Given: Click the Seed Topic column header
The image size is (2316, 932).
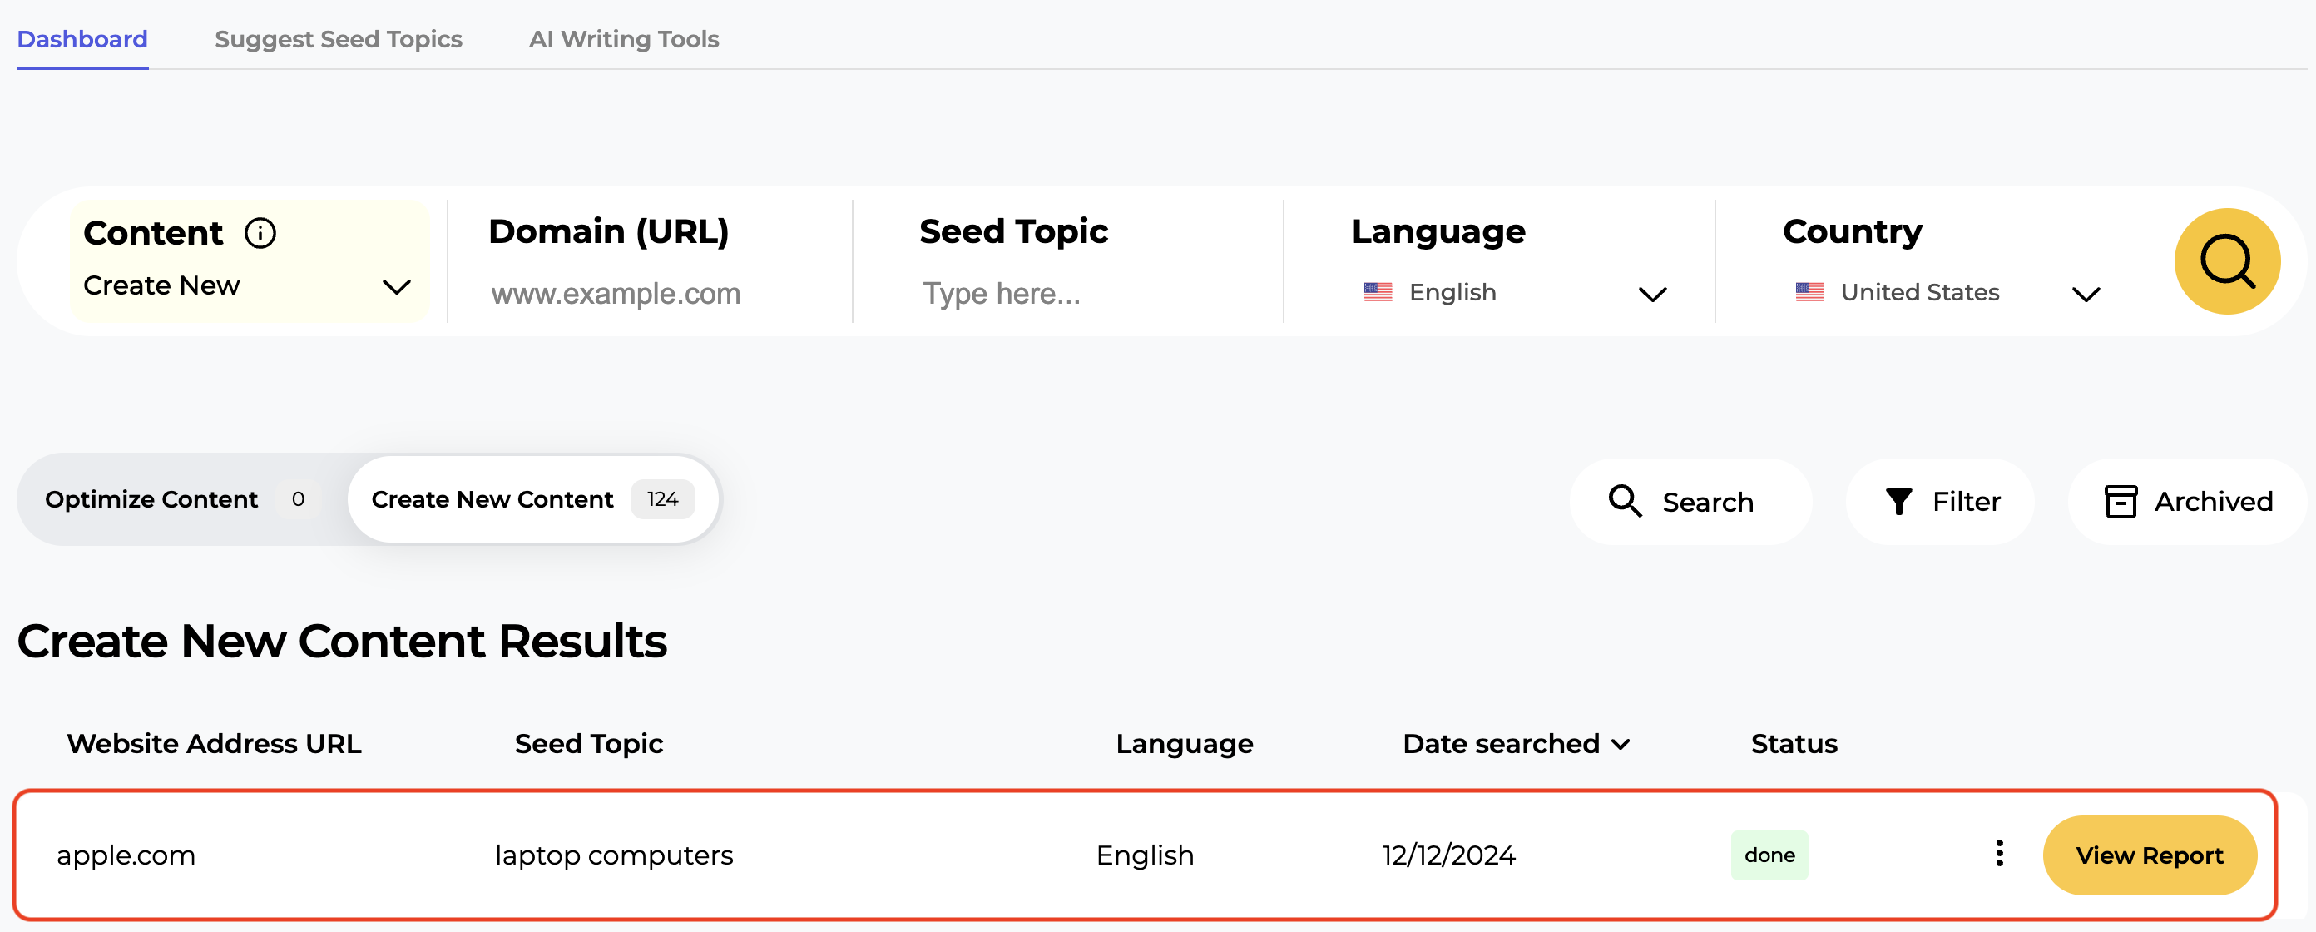Looking at the screenshot, I should tap(589, 744).
